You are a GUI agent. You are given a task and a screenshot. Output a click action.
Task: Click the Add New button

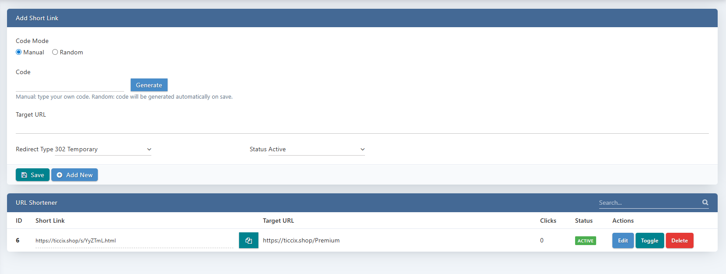(x=75, y=175)
